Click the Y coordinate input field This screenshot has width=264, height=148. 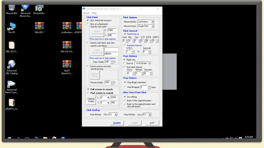click(x=112, y=35)
